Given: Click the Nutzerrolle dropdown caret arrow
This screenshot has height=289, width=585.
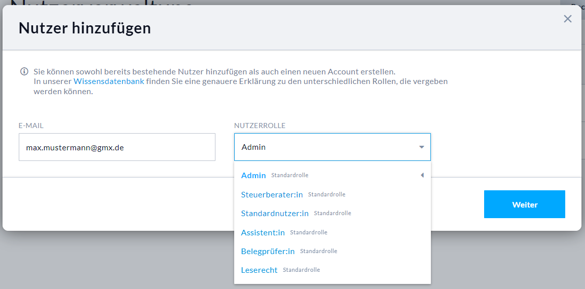Looking at the screenshot, I should 421,147.
